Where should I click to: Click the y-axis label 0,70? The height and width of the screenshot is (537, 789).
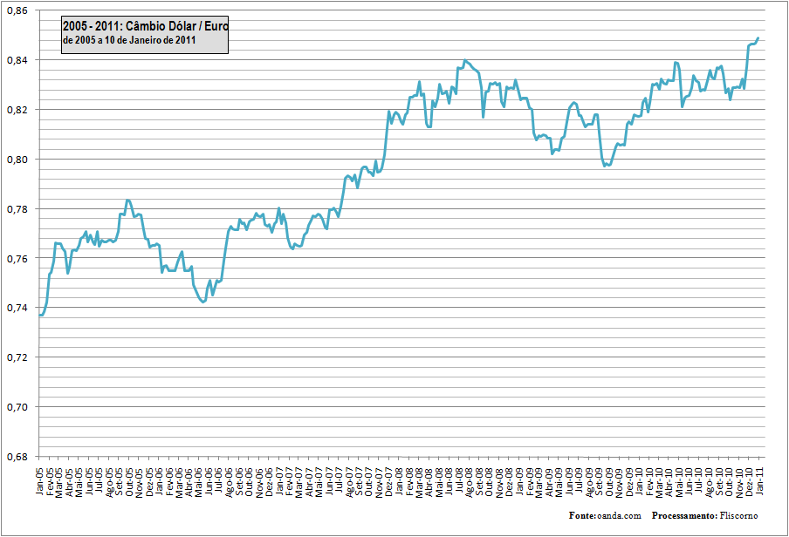(x=17, y=407)
